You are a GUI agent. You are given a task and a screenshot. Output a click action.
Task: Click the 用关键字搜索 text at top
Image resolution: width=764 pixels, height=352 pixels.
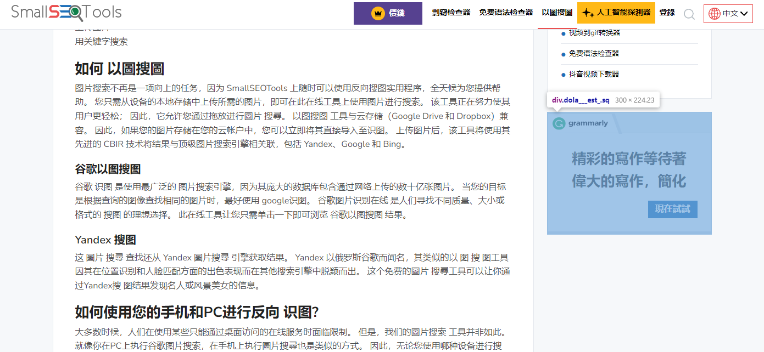point(102,42)
